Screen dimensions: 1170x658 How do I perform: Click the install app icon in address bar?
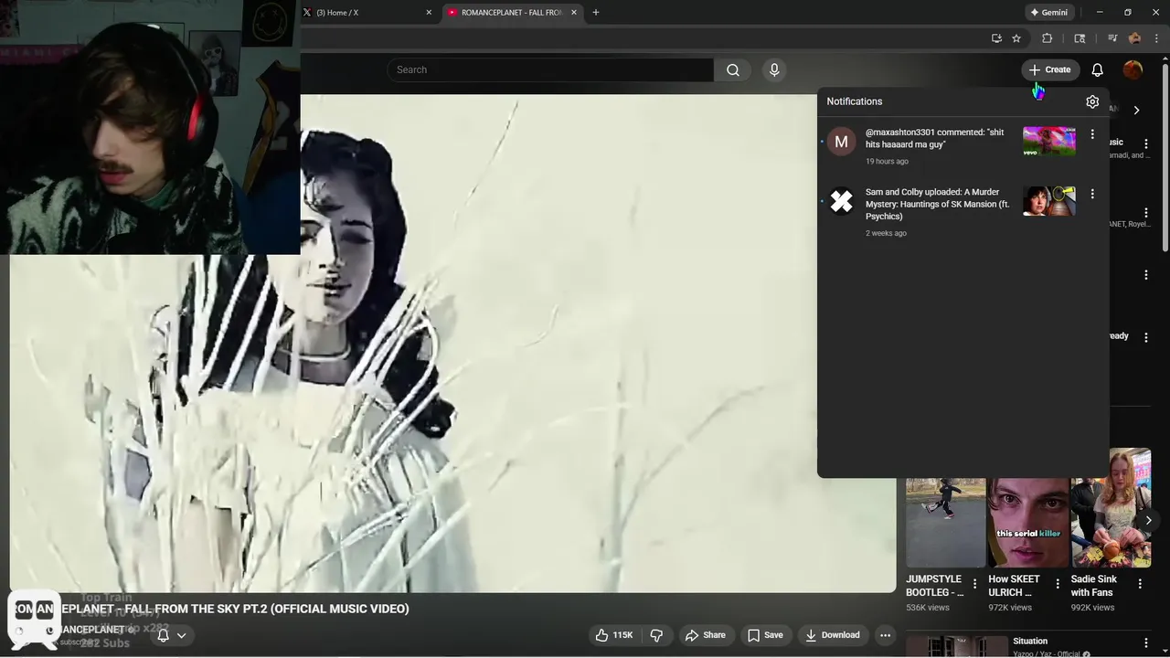pyautogui.click(x=996, y=38)
